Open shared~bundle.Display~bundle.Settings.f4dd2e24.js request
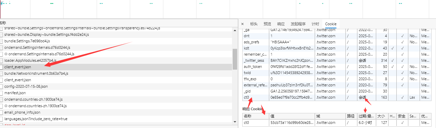This screenshot has height=128, width=436. pos(116,34)
